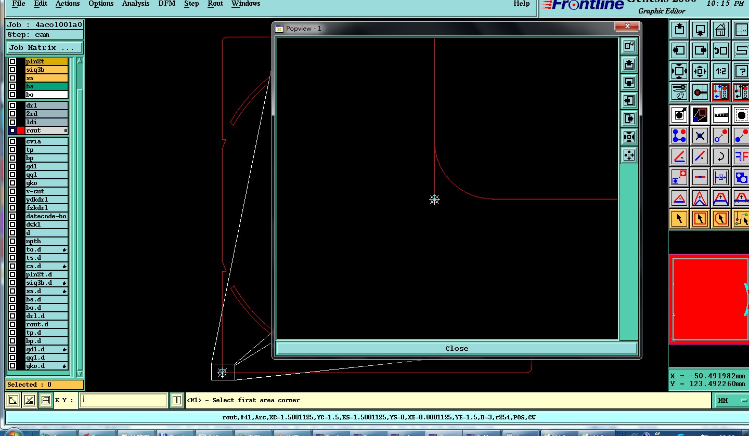
Task: Click the pan down icon in main toolbar
Action: point(700,30)
